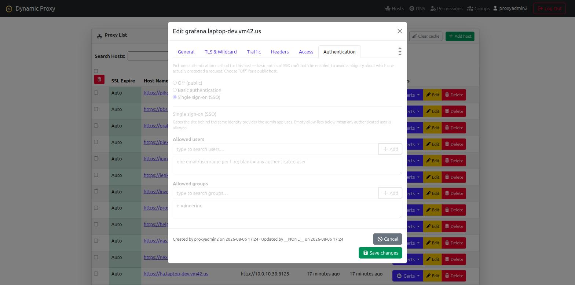
Task: Open the https://ha.laptop-dev.vm42.us link
Action: (176, 274)
